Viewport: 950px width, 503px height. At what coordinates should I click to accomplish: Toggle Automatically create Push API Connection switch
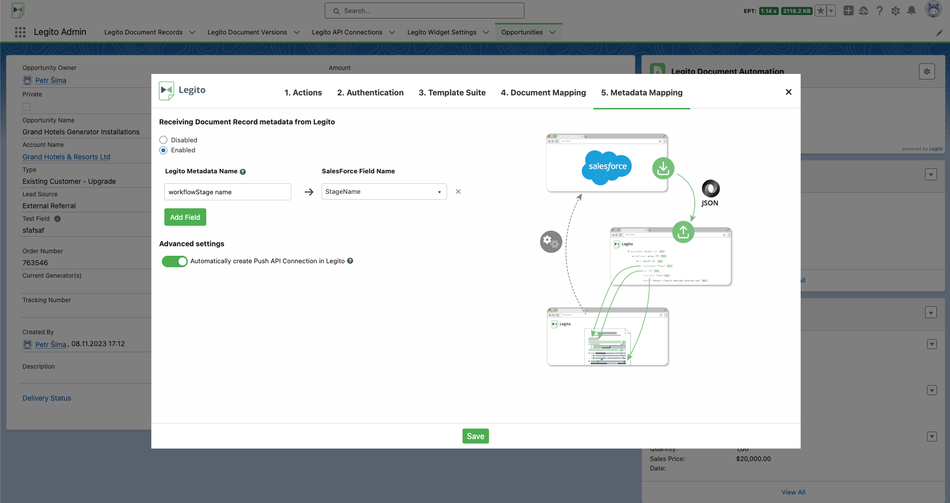(x=174, y=261)
